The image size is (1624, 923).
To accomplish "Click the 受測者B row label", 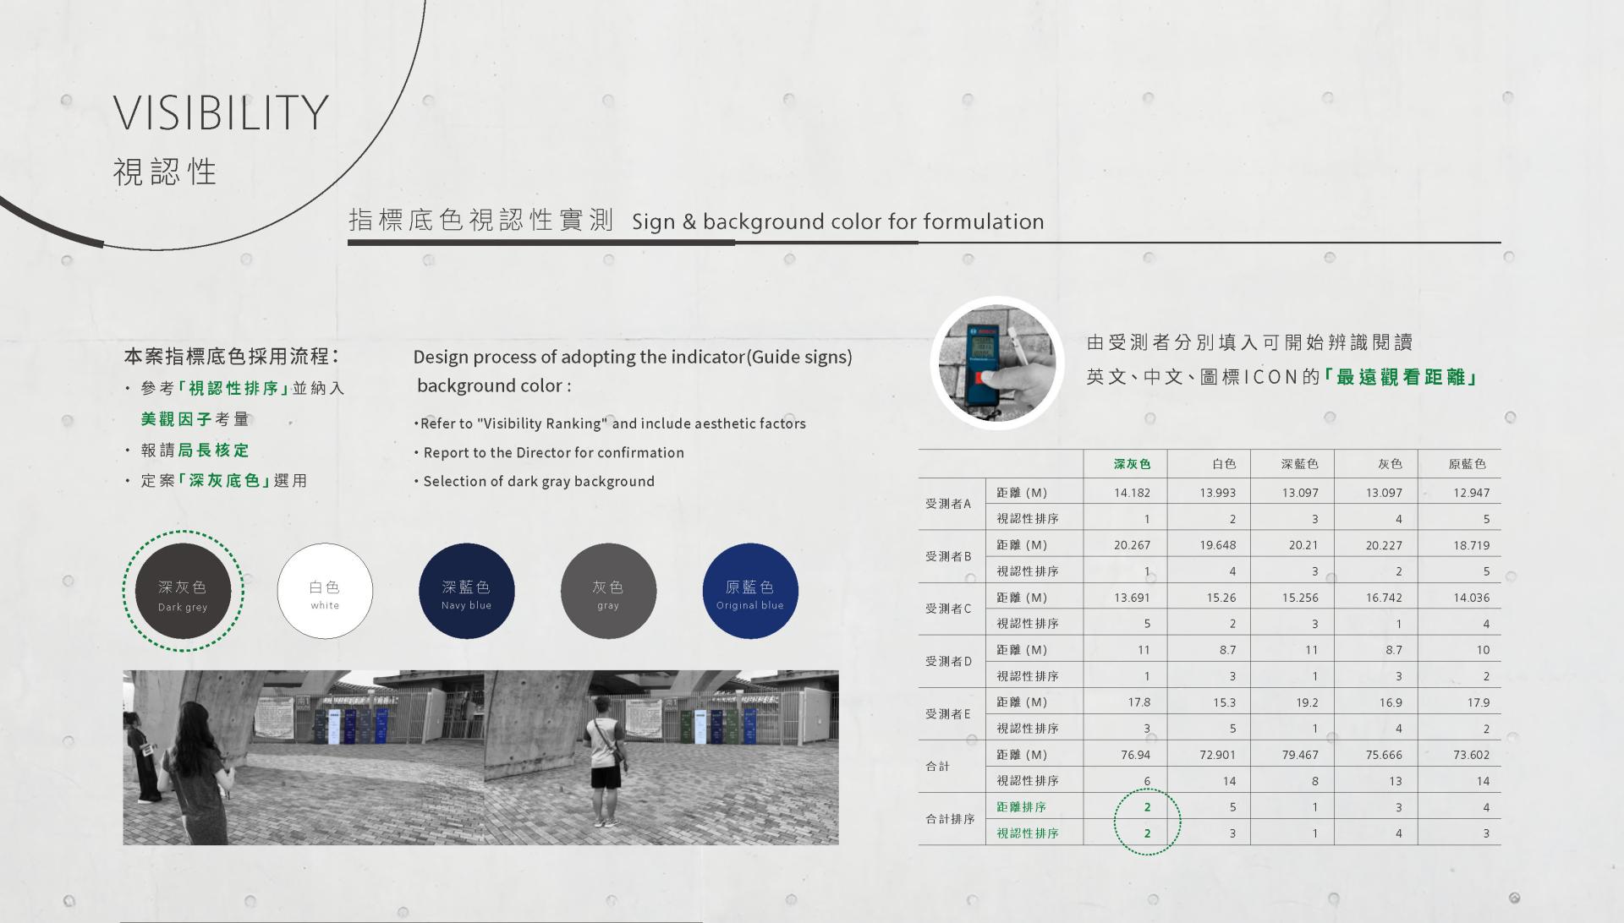I will (x=948, y=556).
